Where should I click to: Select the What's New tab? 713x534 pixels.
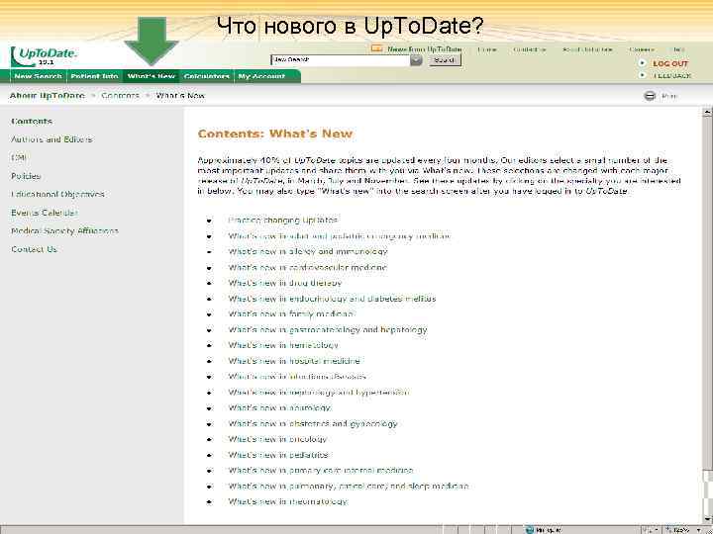point(152,76)
